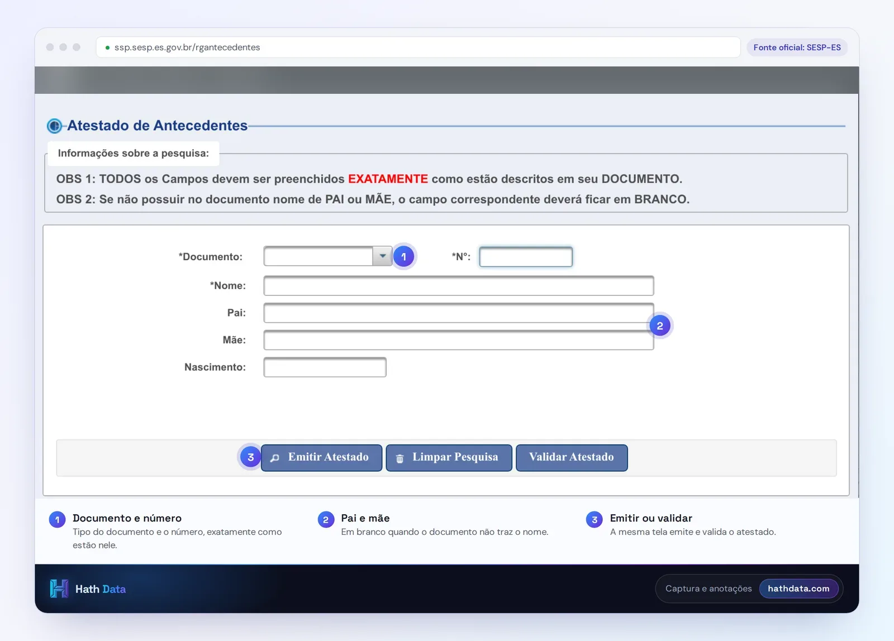Open the Validar Atestado button

(x=572, y=458)
